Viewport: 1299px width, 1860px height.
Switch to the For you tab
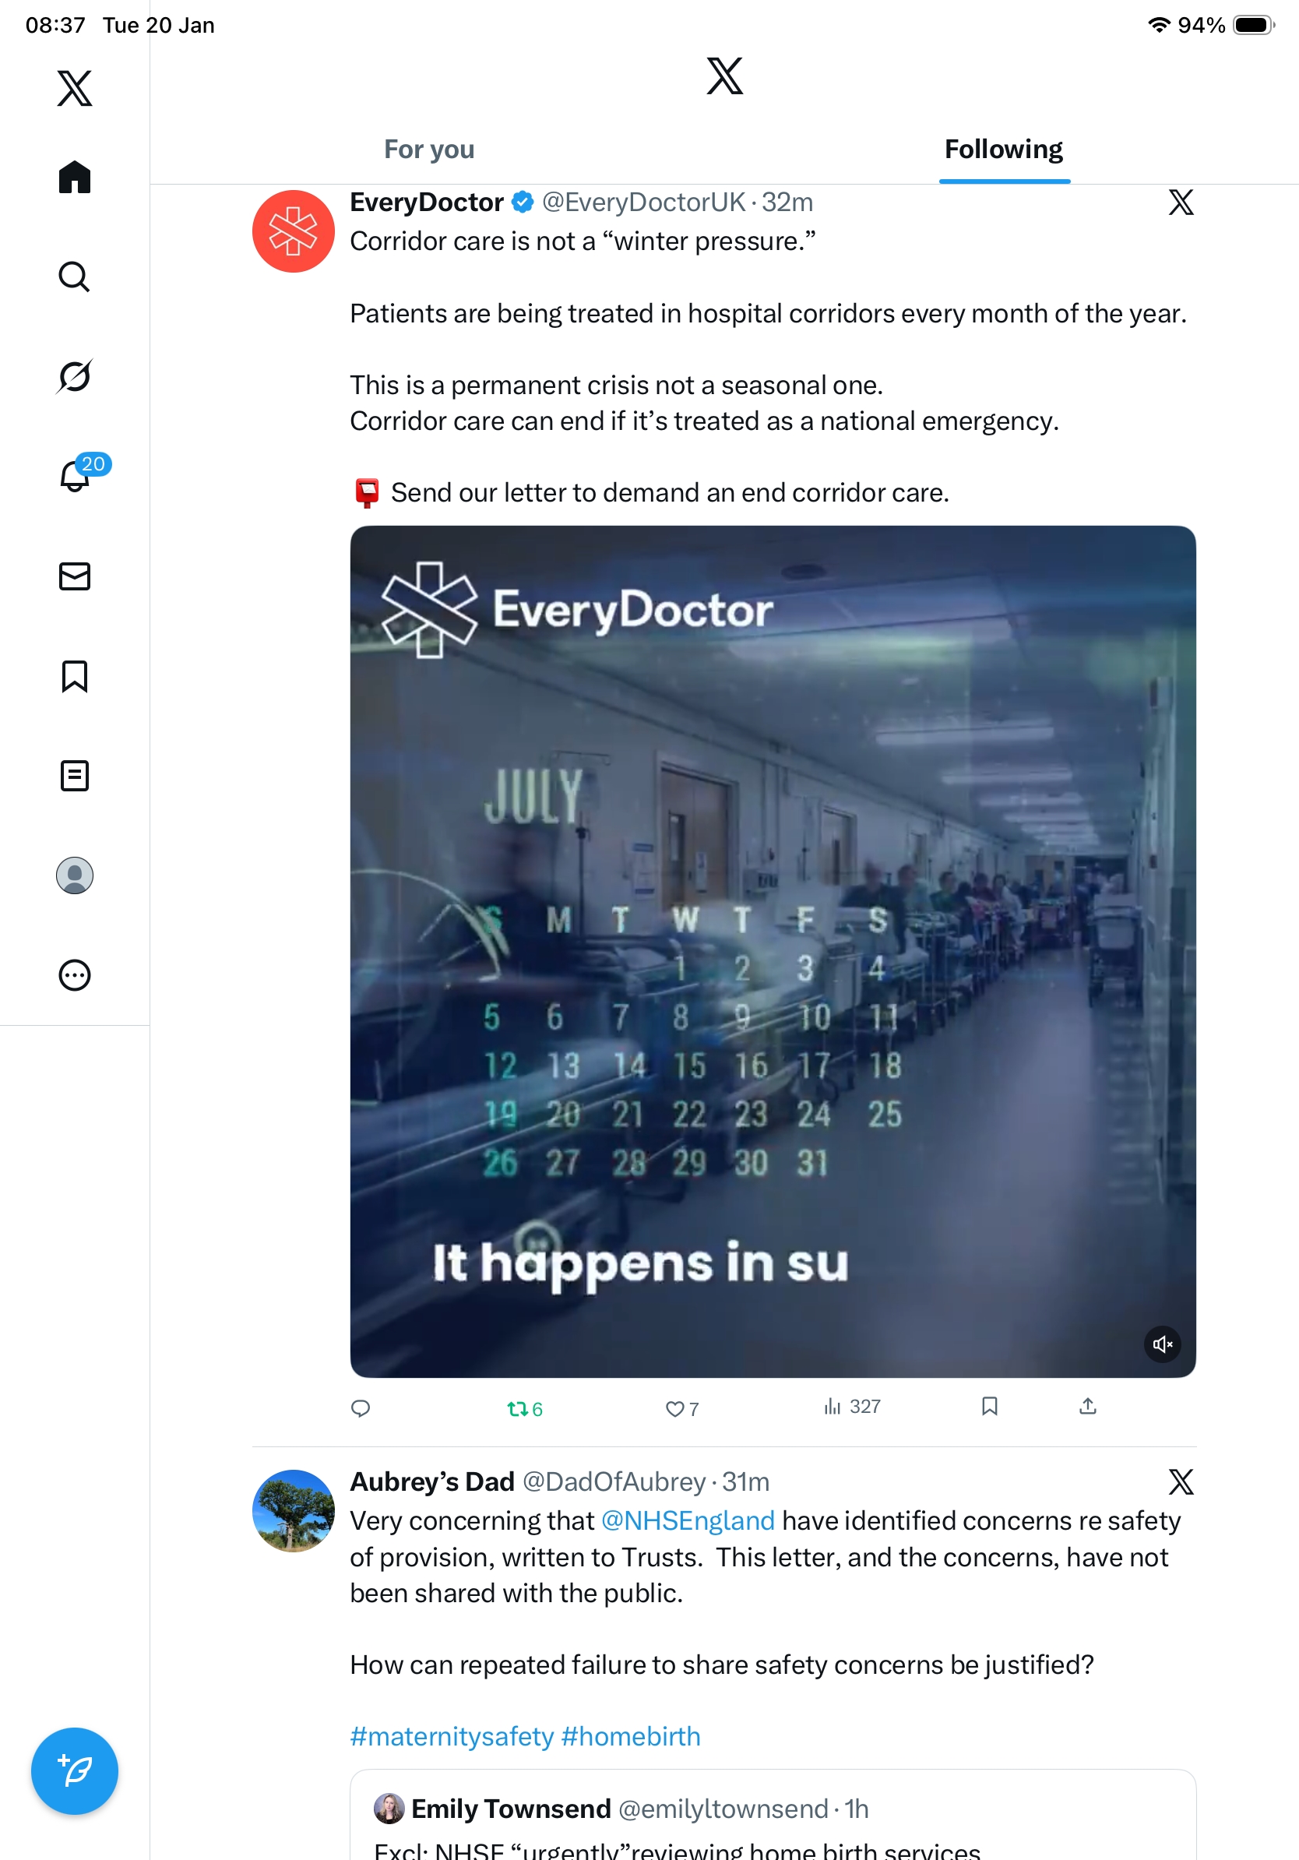(x=429, y=150)
